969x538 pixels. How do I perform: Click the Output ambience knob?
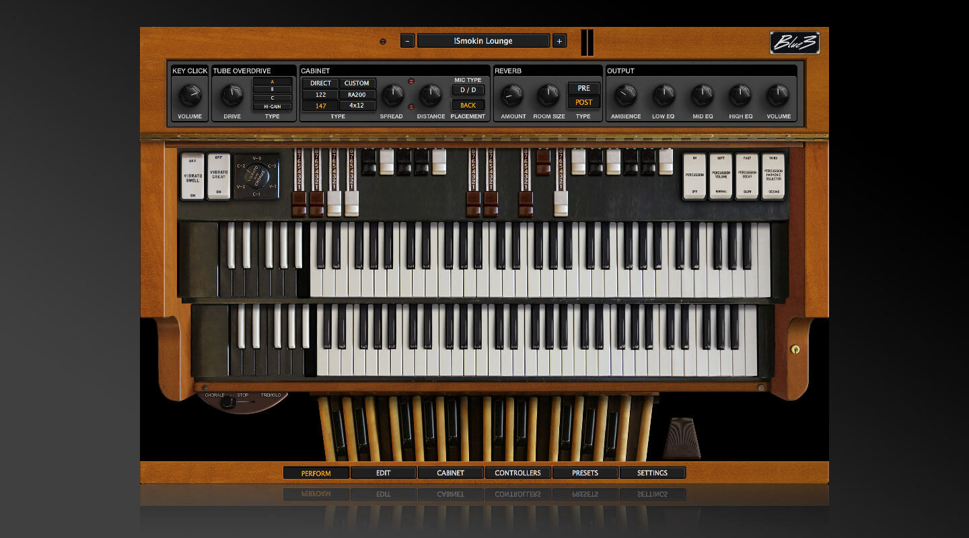tap(625, 95)
